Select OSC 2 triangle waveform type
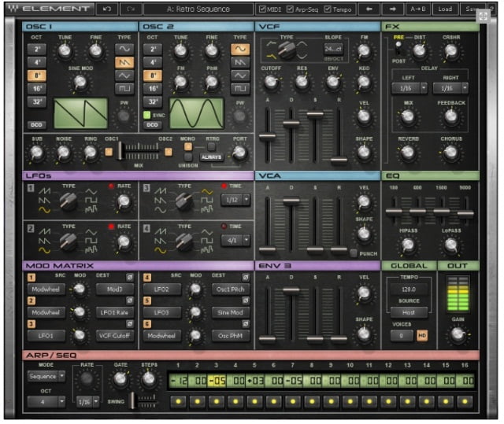504x424 pixels. coord(240,76)
